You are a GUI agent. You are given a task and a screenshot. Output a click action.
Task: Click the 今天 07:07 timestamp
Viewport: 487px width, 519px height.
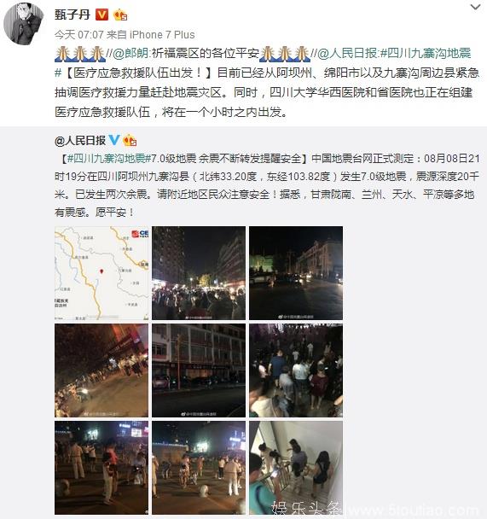[79, 35]
